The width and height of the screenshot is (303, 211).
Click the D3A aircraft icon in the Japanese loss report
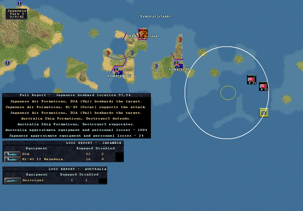pos(12,154)
